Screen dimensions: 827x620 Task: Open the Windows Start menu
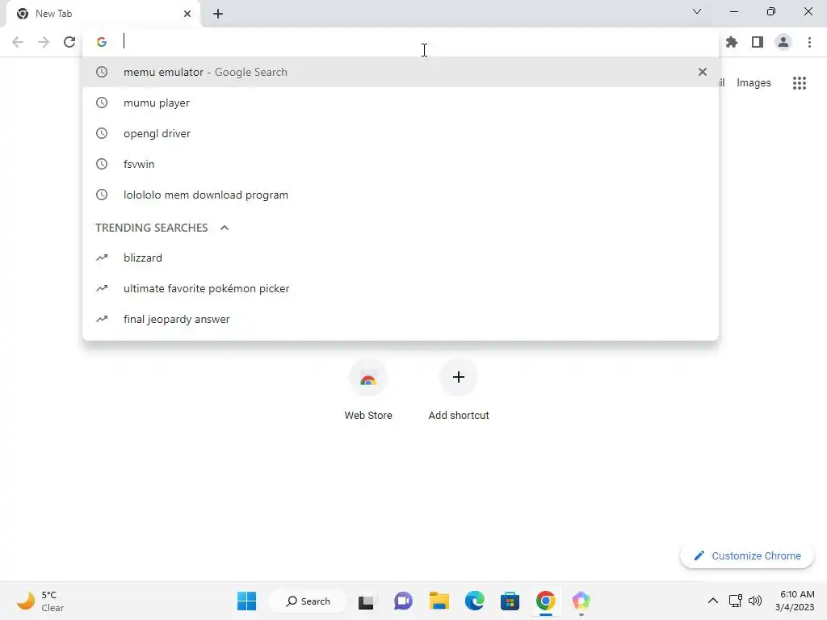[246, 601]
